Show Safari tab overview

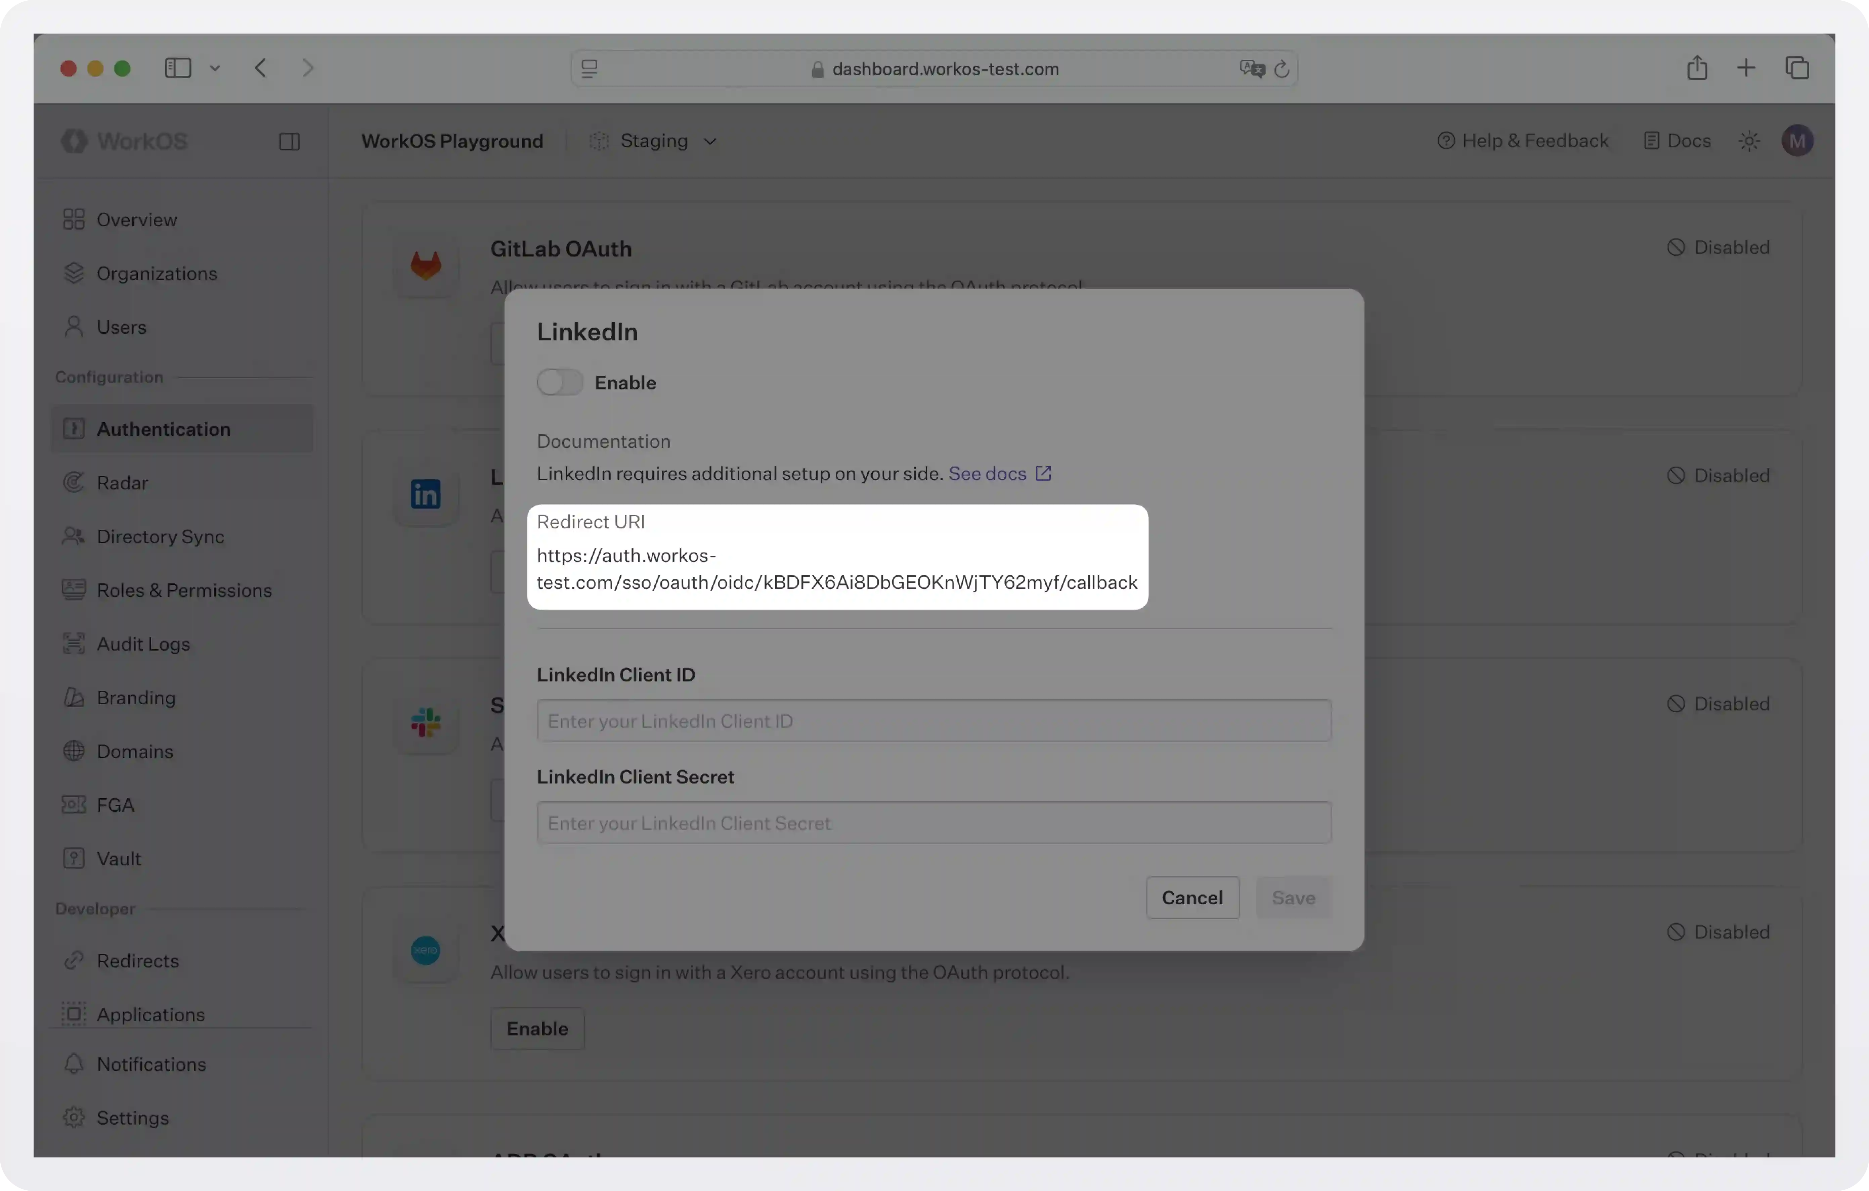(x=1797, y=67)
